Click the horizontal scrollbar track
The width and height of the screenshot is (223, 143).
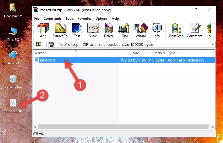point(123,126)
